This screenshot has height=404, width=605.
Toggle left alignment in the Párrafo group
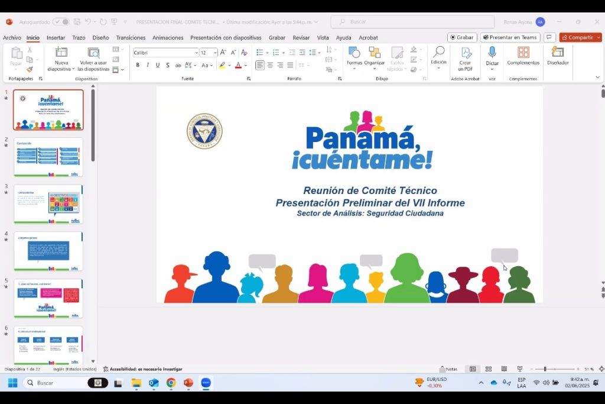tap(260, 65)
